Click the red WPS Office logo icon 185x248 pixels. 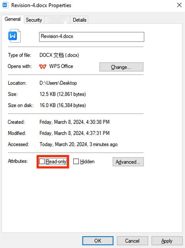coord(42,67)
